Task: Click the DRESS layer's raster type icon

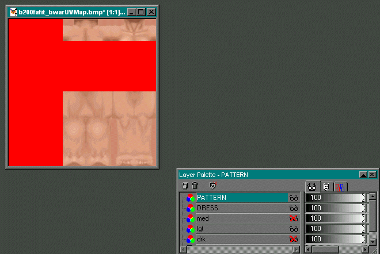Action: (190, 208)
